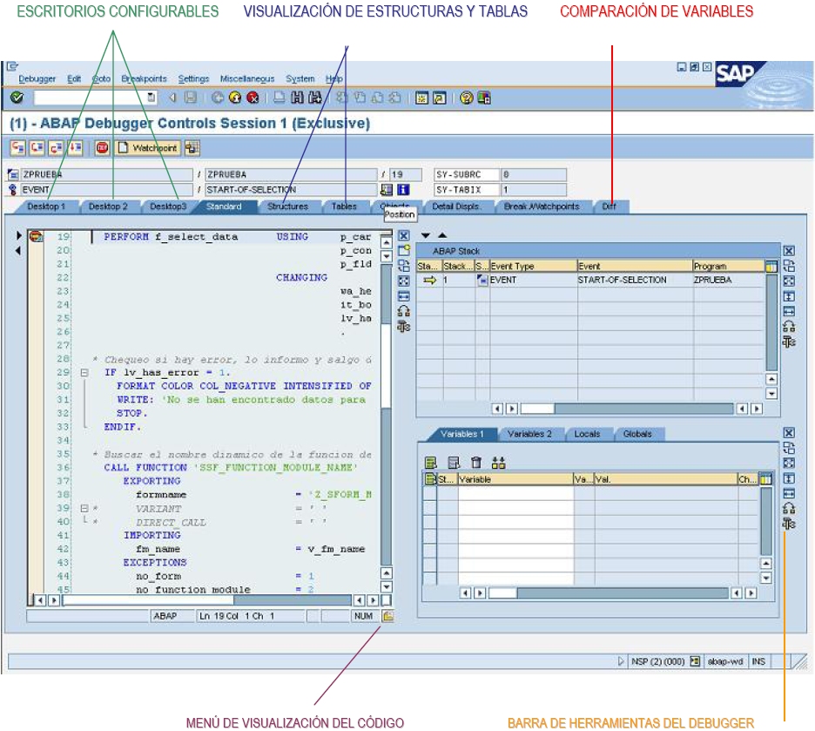Click the icon after NSP (2) (000) in status bar
The image size is (815, 731).
[x=695, y=661]
